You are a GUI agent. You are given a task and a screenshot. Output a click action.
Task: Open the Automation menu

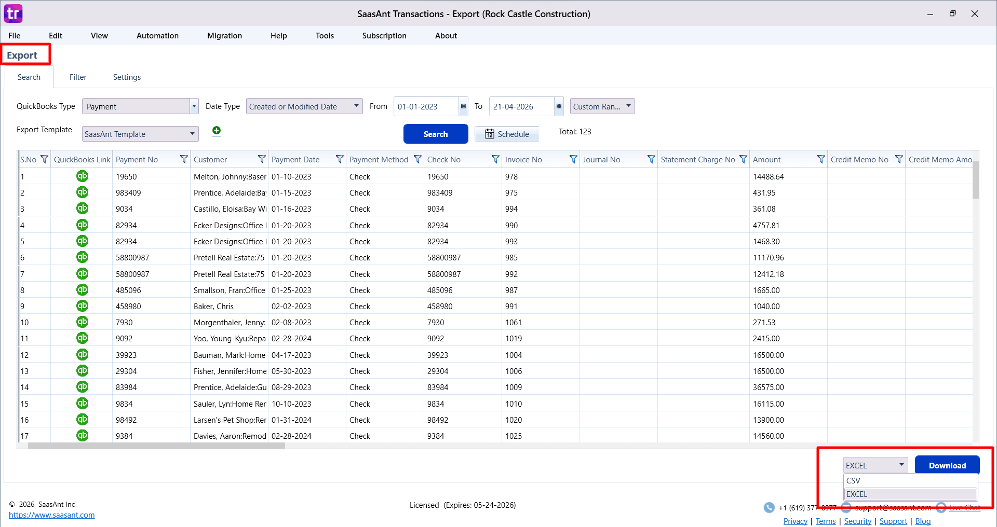pyautogui.click(x=157, y=35)
